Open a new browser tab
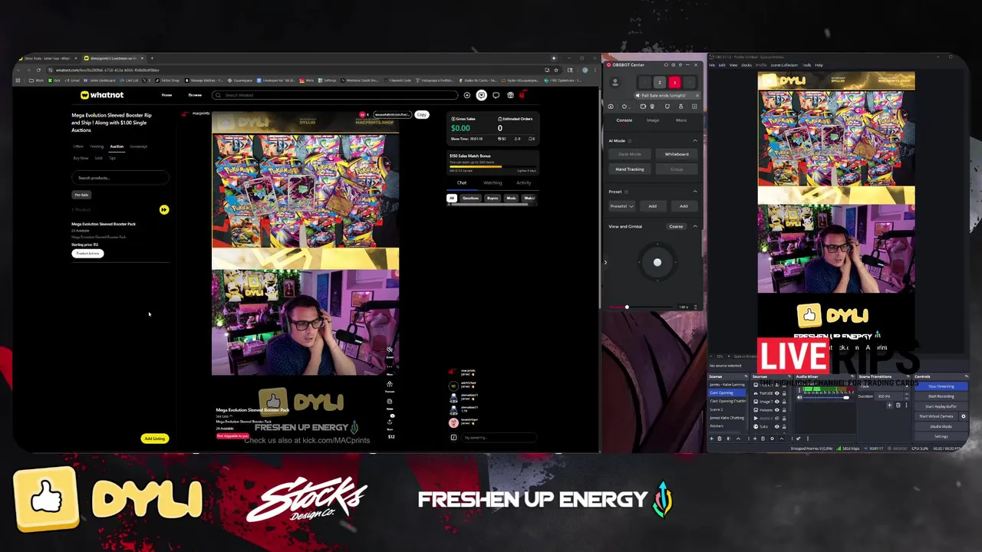 152,58
